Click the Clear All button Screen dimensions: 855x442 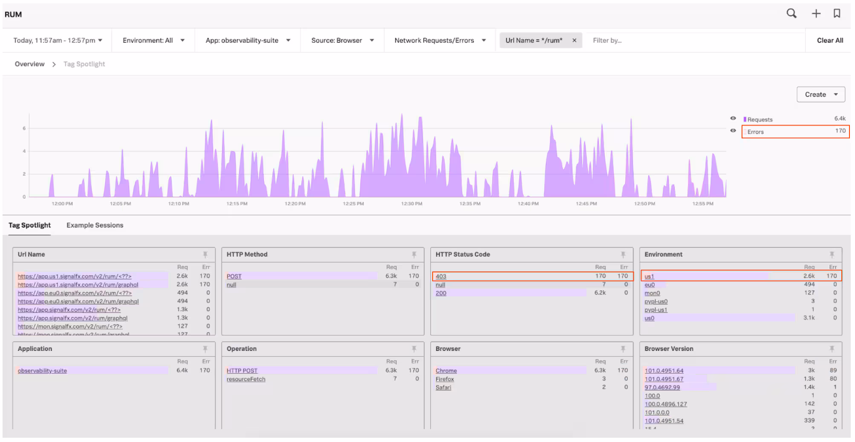coord(829,40)
